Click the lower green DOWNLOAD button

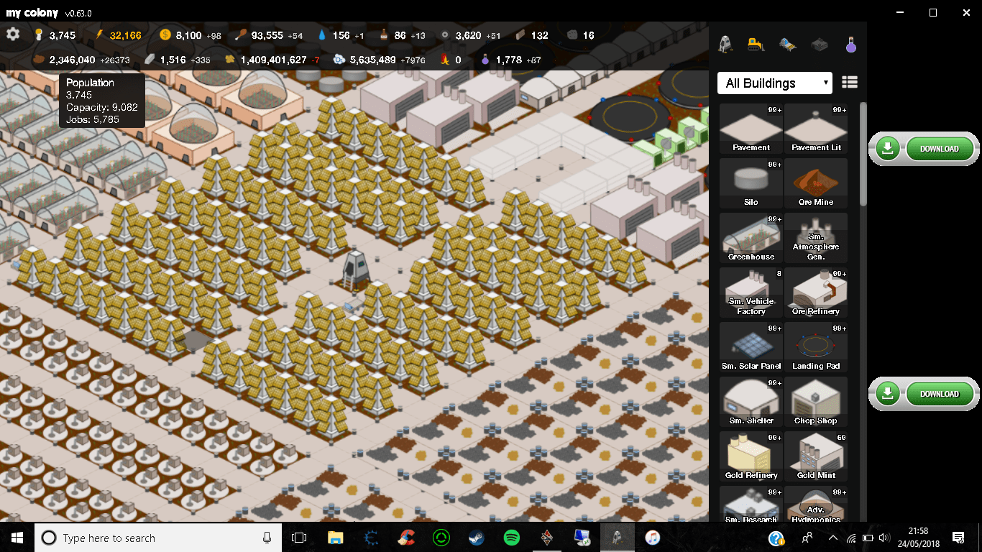click(x=940, y=394)
